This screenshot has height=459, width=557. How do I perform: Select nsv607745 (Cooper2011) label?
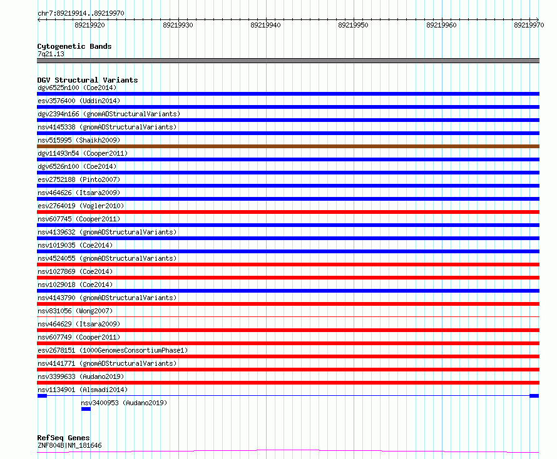click(79, 219)
